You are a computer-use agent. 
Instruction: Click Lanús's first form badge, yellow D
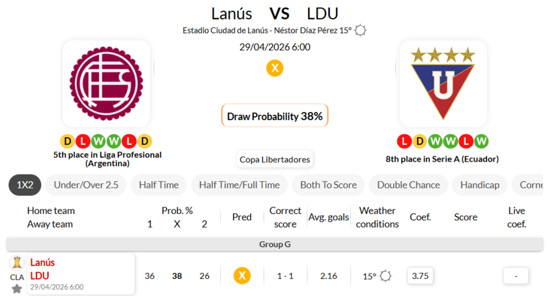[x=66, y=141]
